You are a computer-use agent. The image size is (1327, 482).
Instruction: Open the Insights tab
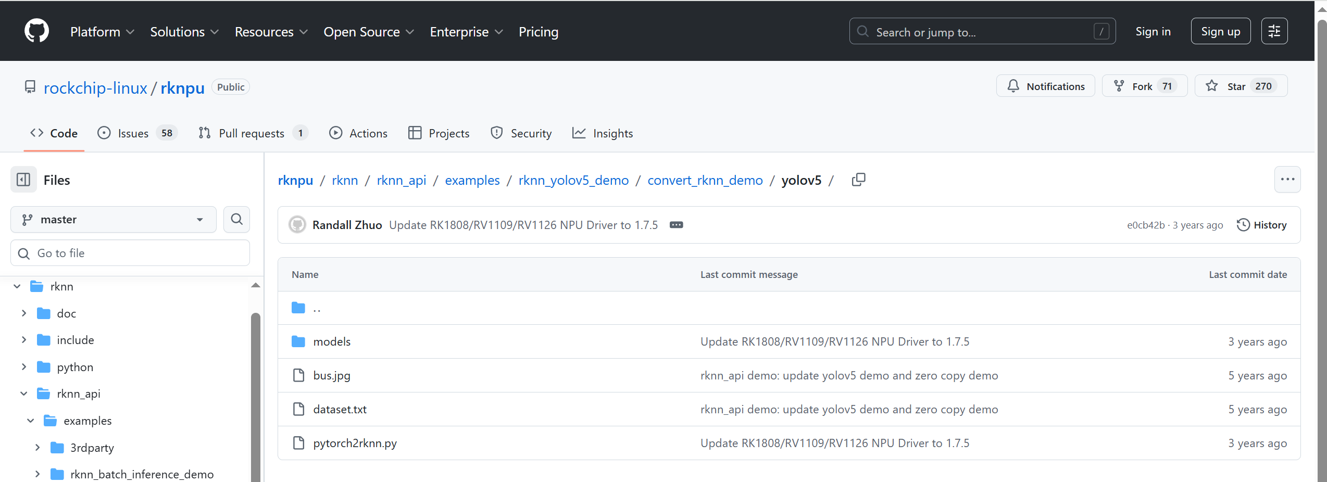click(x=603, y=133)
